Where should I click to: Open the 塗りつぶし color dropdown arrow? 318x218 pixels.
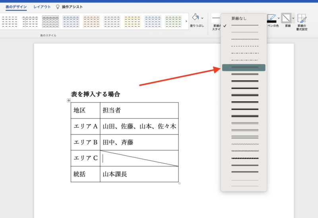tap(202, 18)
